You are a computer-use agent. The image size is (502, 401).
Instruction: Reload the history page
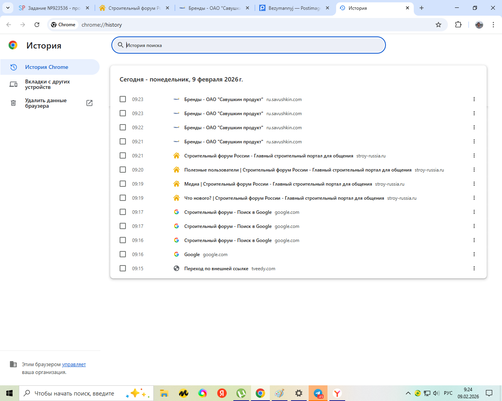pyautogui.click(x=37, y=25)
